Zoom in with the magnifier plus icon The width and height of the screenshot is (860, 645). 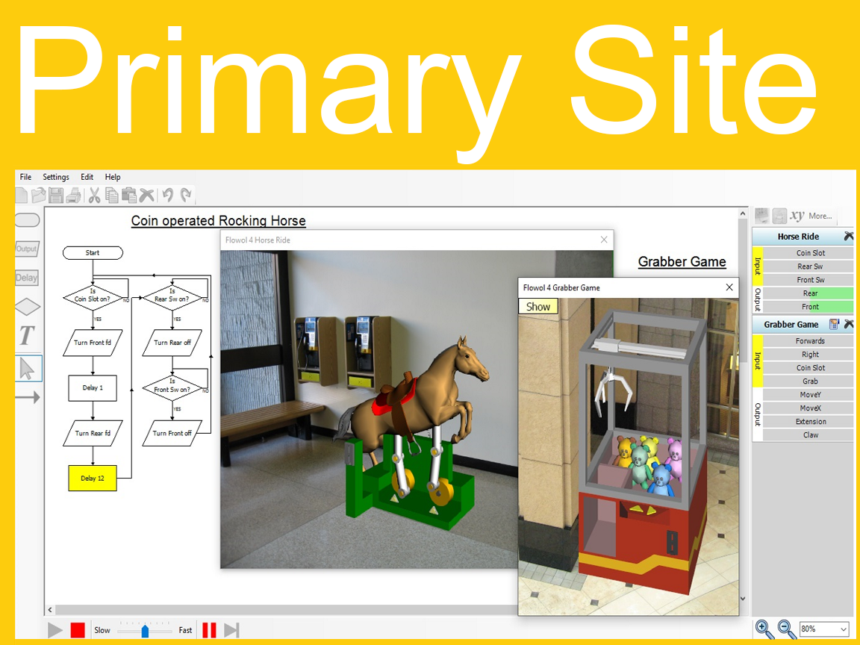[764, 629]
